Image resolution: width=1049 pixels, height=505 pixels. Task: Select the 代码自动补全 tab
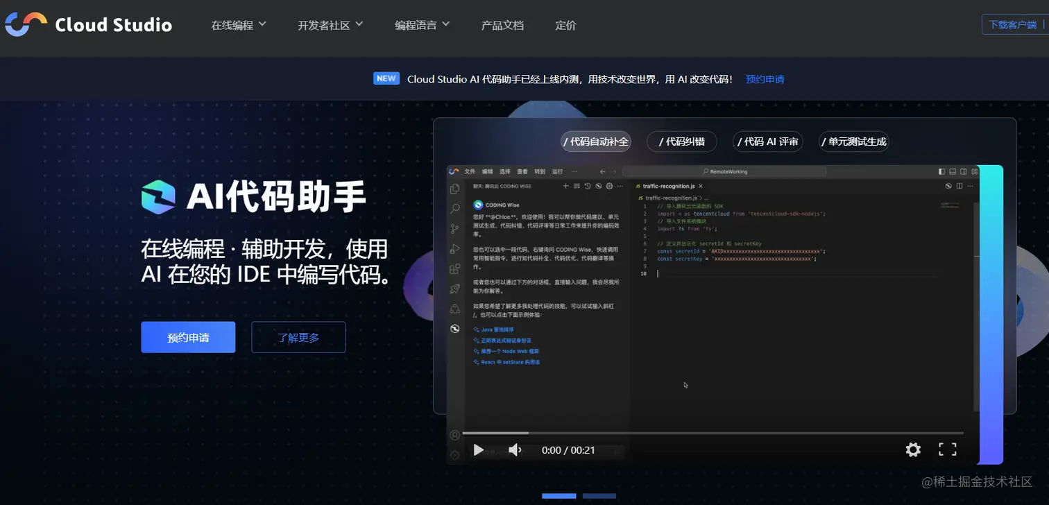pos(596,142)
